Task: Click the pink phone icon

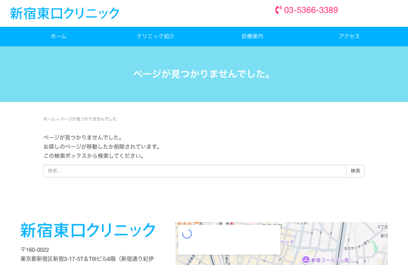Action: tap(279, 10)
